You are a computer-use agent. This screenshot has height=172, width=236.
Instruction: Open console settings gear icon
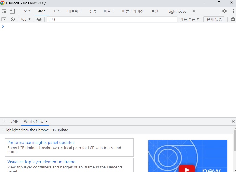[x=233, y=19]
